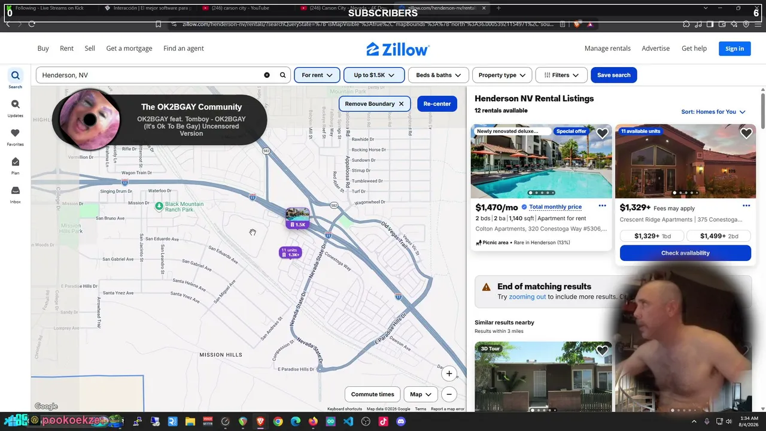Expand the Filters dropdown
This screenshot has height=431, width=766.
[x=561, y=75]
